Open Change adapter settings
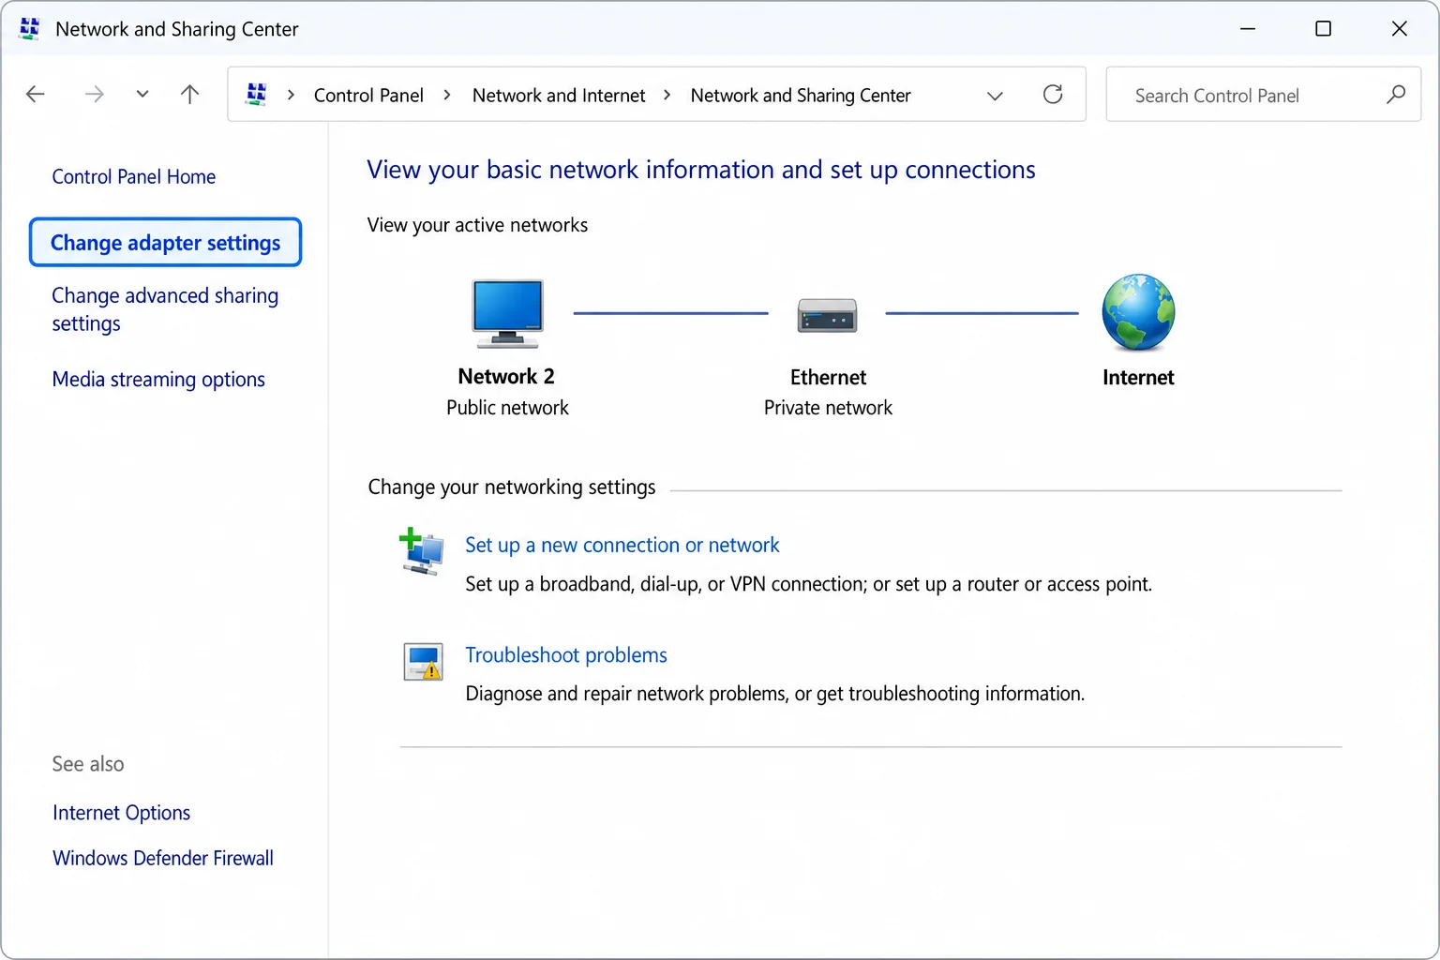This screenshot has width=1440, height=960. click(165, 242)
